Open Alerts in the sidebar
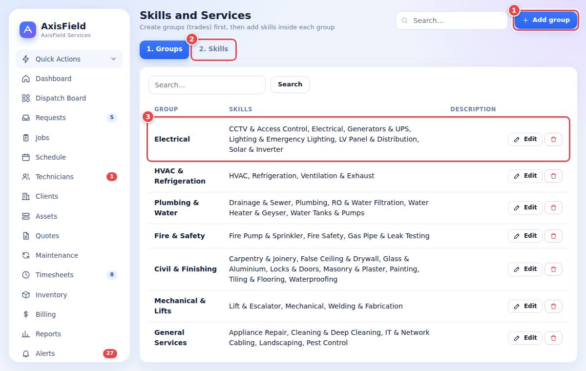586x371 pixels. coord(69,353)
